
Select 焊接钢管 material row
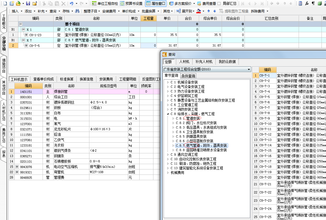(84, 92)
